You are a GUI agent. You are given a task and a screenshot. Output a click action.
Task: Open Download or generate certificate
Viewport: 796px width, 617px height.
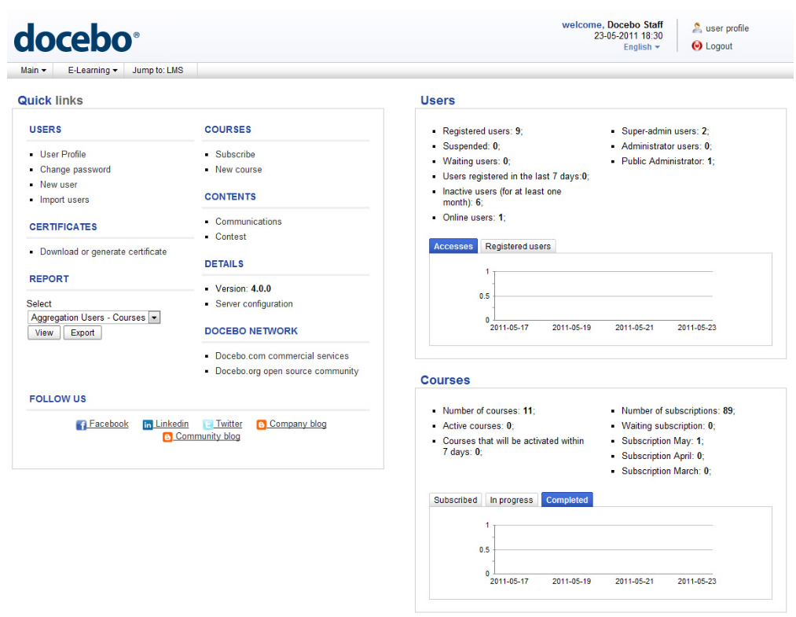[104, 252]
